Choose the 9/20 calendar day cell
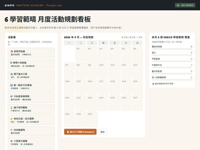Screen dimensions: 200x150 point(137,86)
